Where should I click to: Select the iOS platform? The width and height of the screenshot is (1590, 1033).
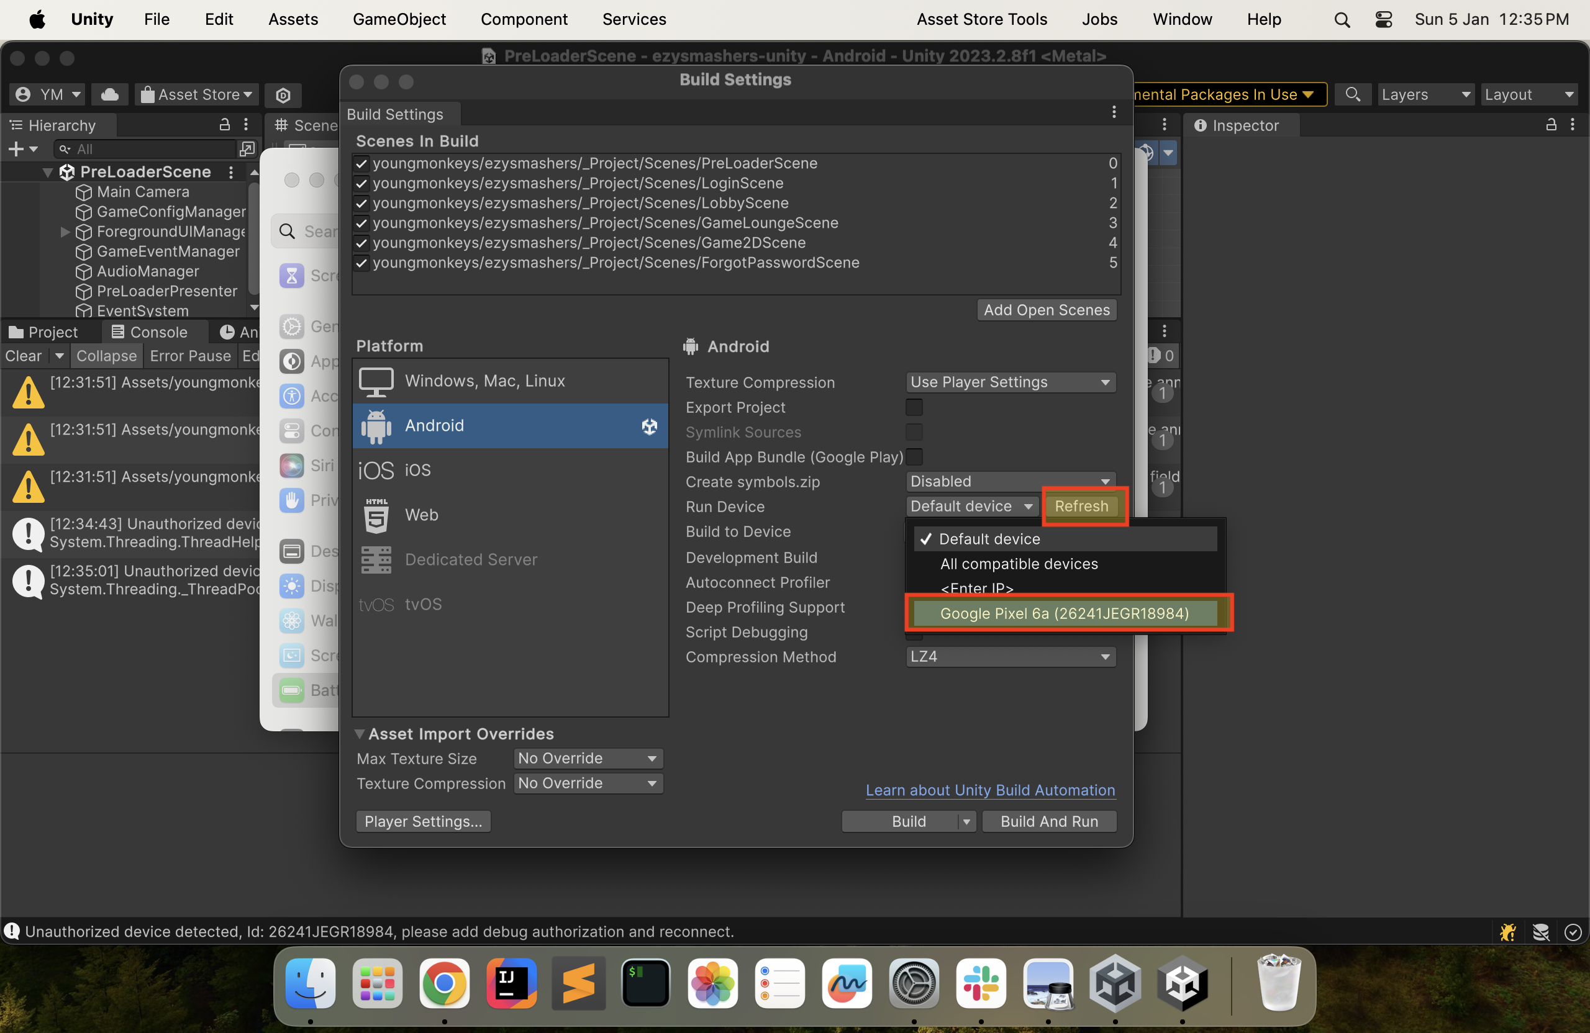pos(510,471)
